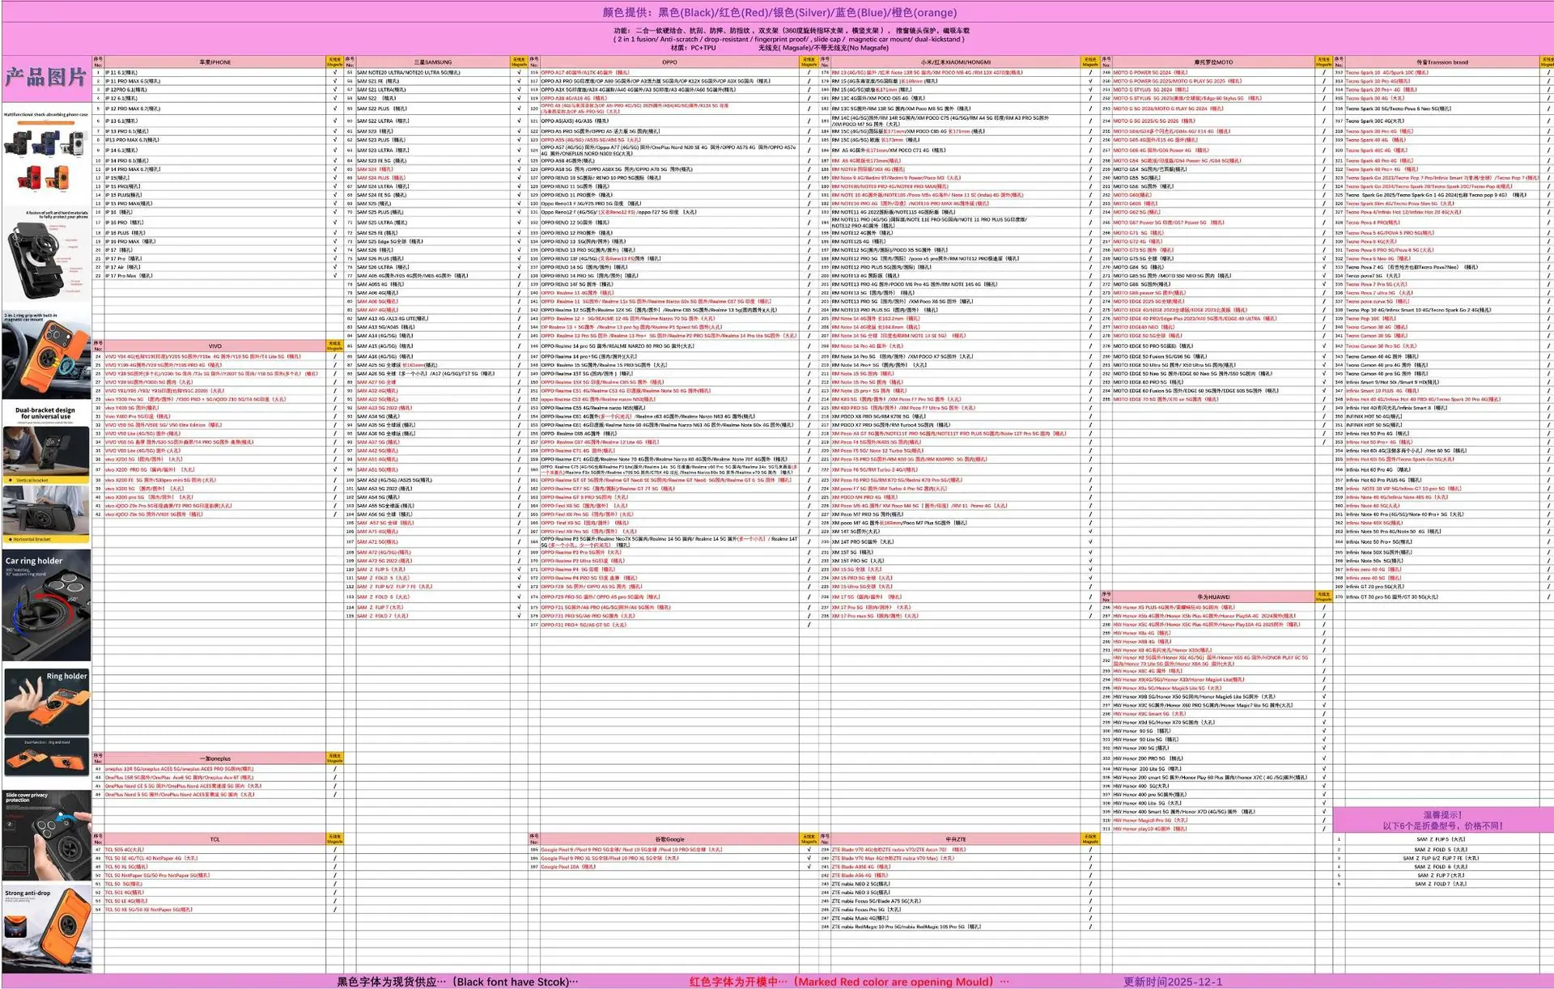Select the 'MOTO G55 5G' cell
This screenshot has width=1554, height=989.
point(1213,177)
